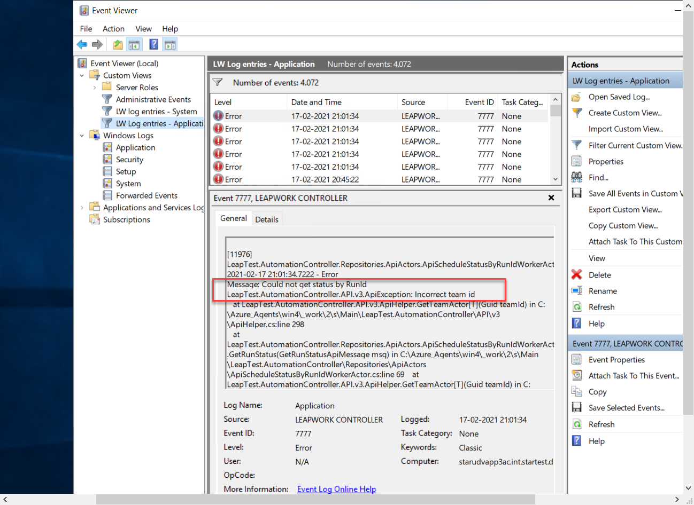The image size is (694, 505).
Task: Click the Back arrow toolbar icon
Action: click(x=82, y=45)
